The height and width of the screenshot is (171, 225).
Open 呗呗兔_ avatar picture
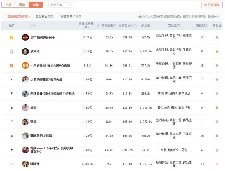point(25,164)
